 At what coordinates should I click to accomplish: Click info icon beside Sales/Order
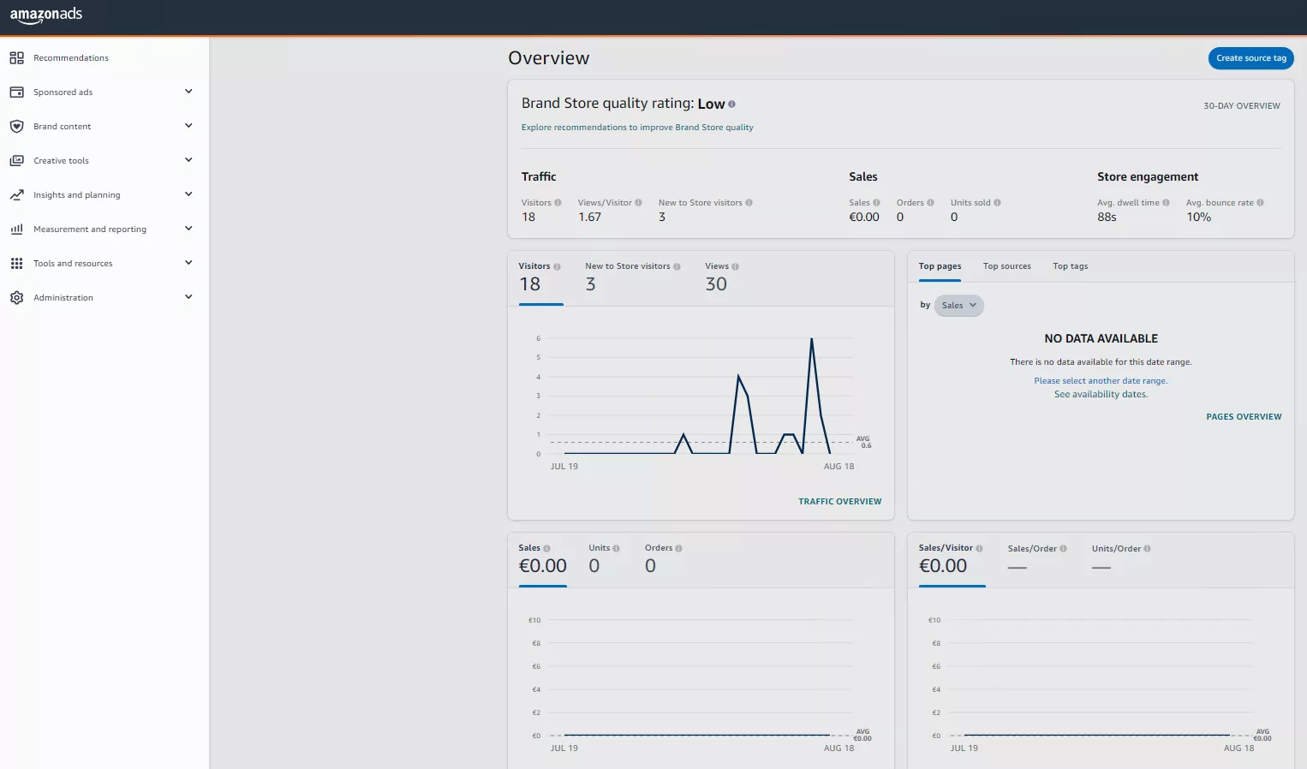tap(1063, 548)
